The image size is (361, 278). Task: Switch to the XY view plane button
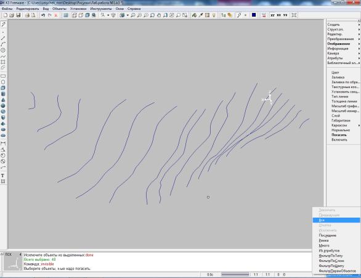[x=272, y=15]
